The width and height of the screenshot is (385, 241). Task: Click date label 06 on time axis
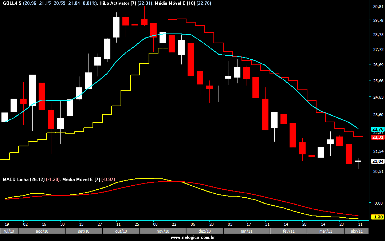click(x=193, y=224)
